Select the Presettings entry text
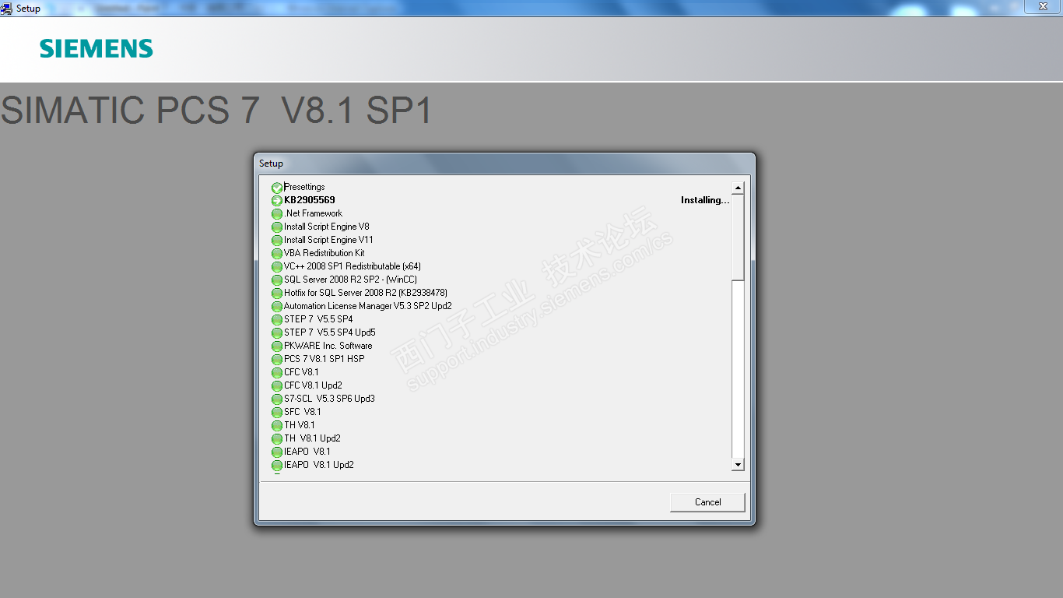Screen dimensions: 1063x598 304,187
